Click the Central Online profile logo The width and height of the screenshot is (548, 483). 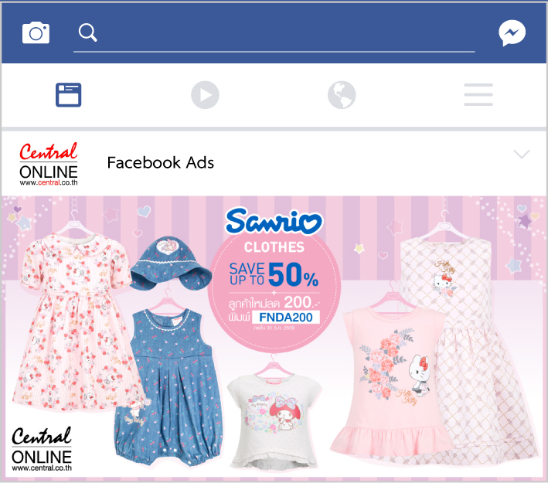(49, 164)
